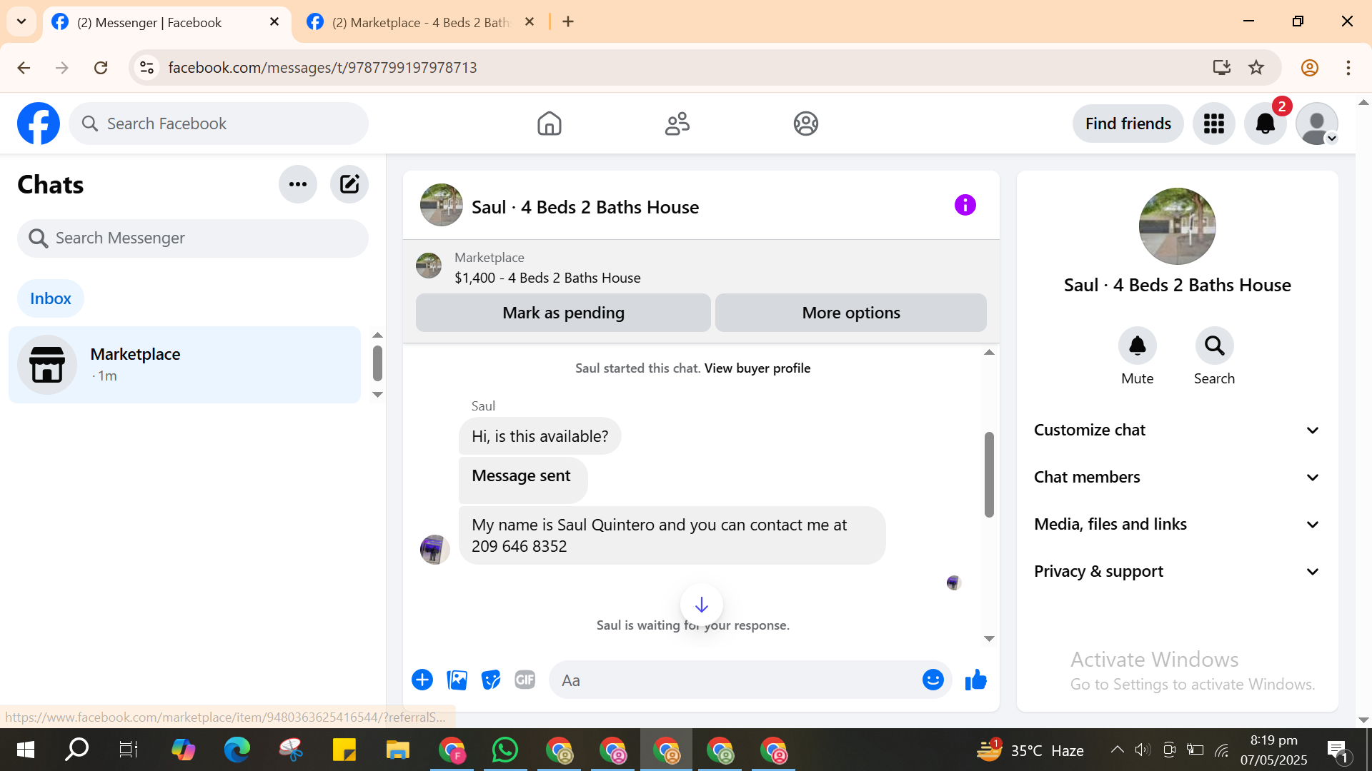Click the thumbs up like icon
This screenshot has height=771, width=1372.
coord(975,680)
